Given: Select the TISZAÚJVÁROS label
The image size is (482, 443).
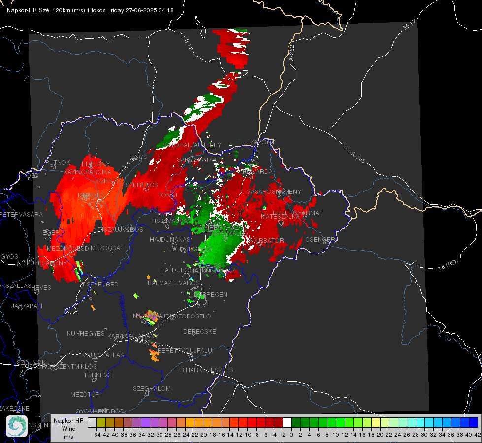Looking at the screenshot, I should [121, 230].
